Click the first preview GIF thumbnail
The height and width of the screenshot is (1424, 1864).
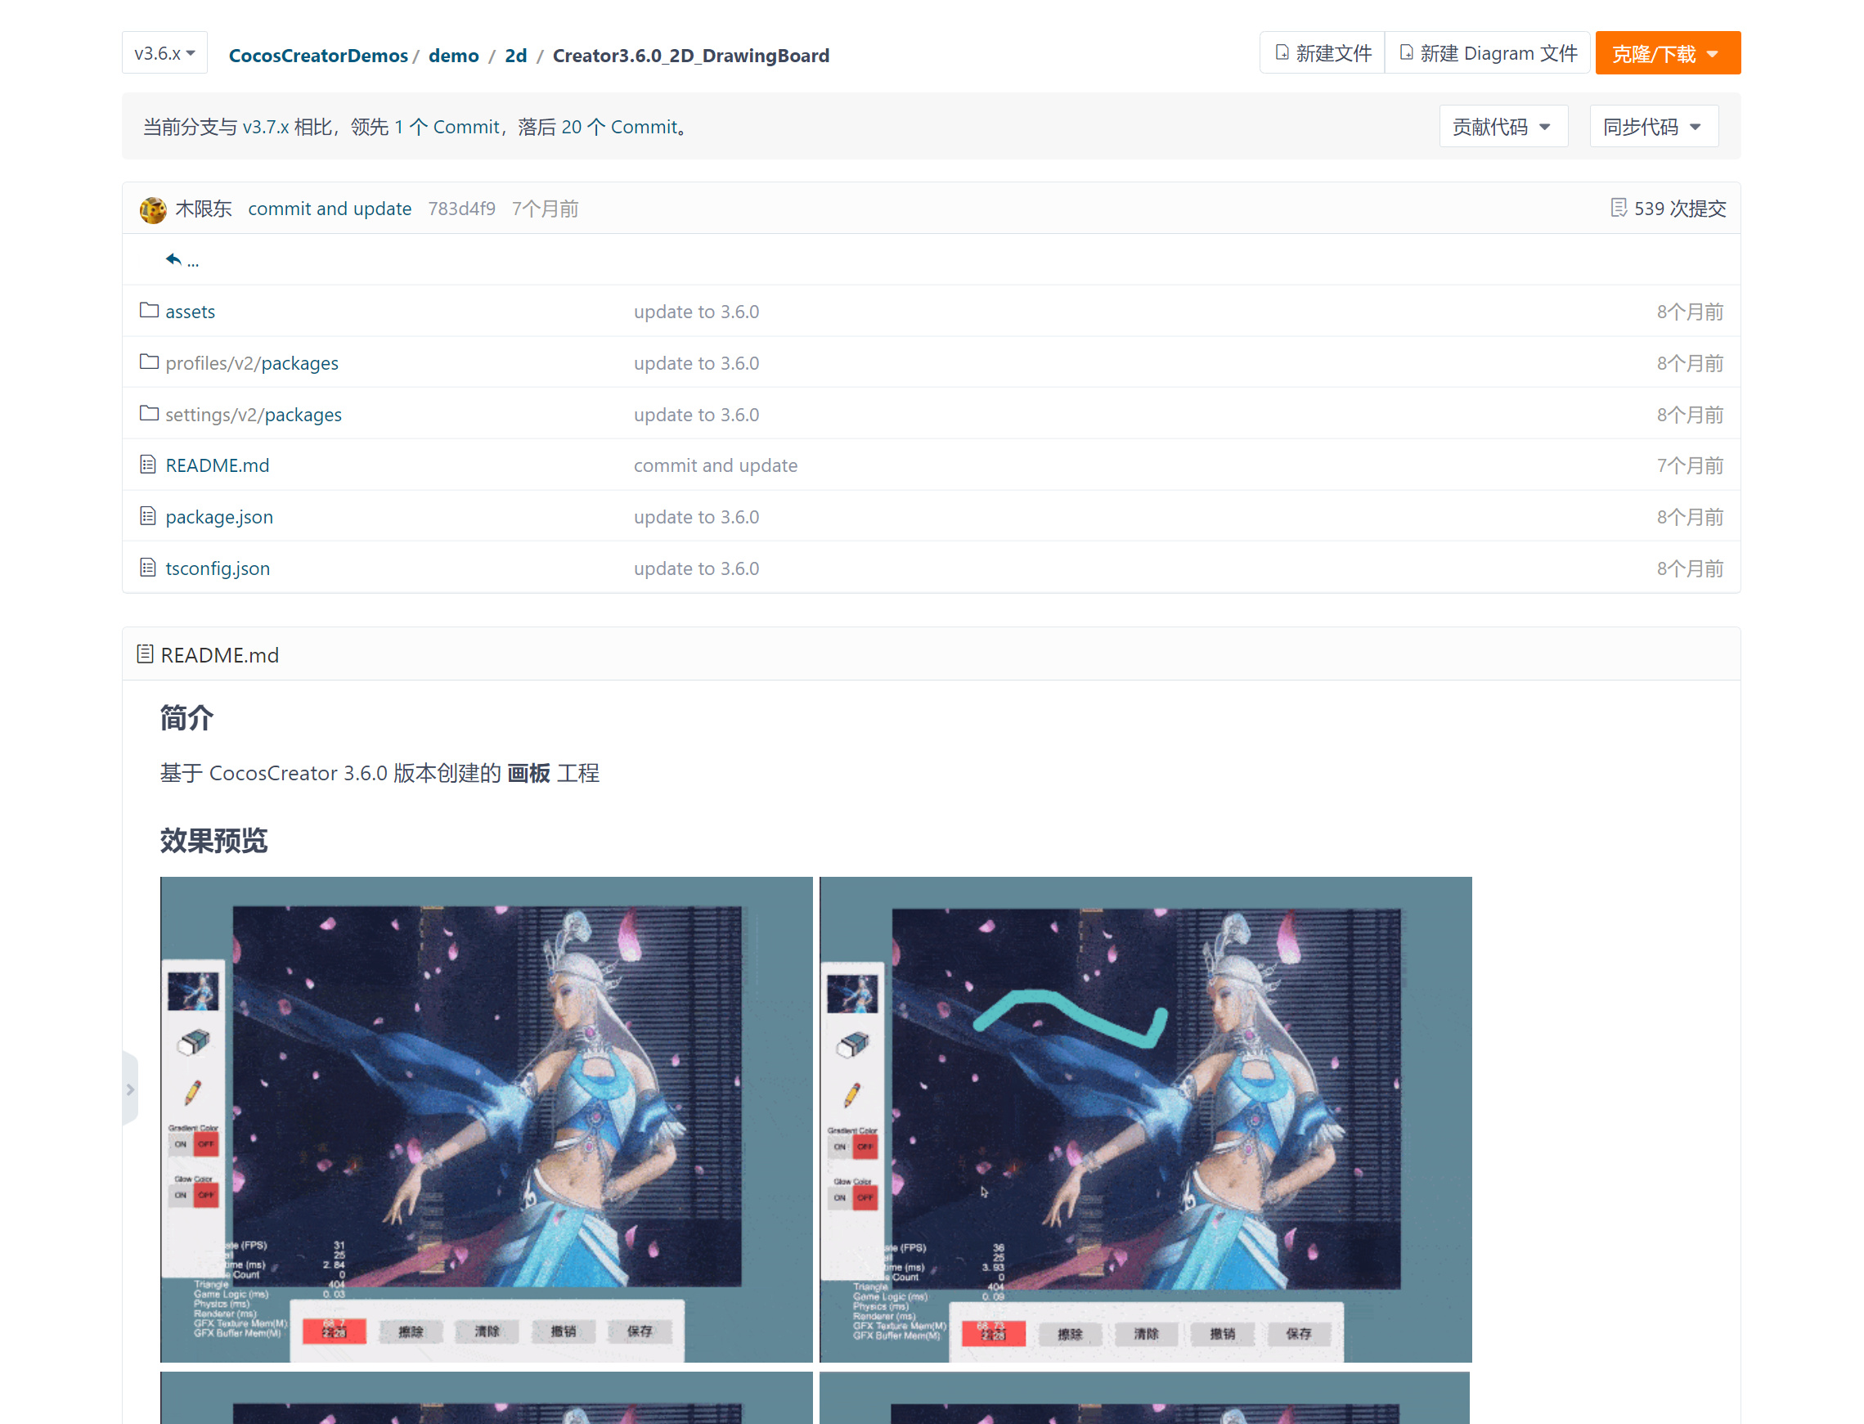tap(486, 1119)
